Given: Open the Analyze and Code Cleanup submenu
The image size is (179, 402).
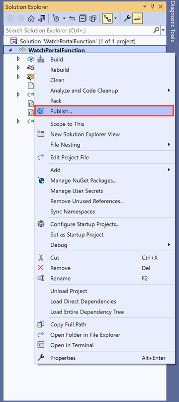Looking at the screenshot, I should click(x=104, y=91).
